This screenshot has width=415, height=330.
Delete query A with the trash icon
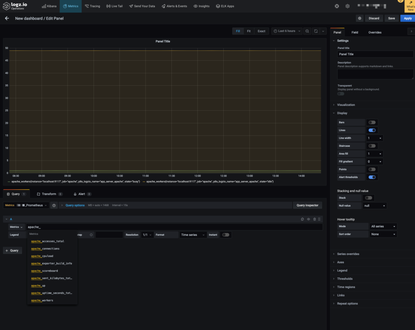[314, 219]
